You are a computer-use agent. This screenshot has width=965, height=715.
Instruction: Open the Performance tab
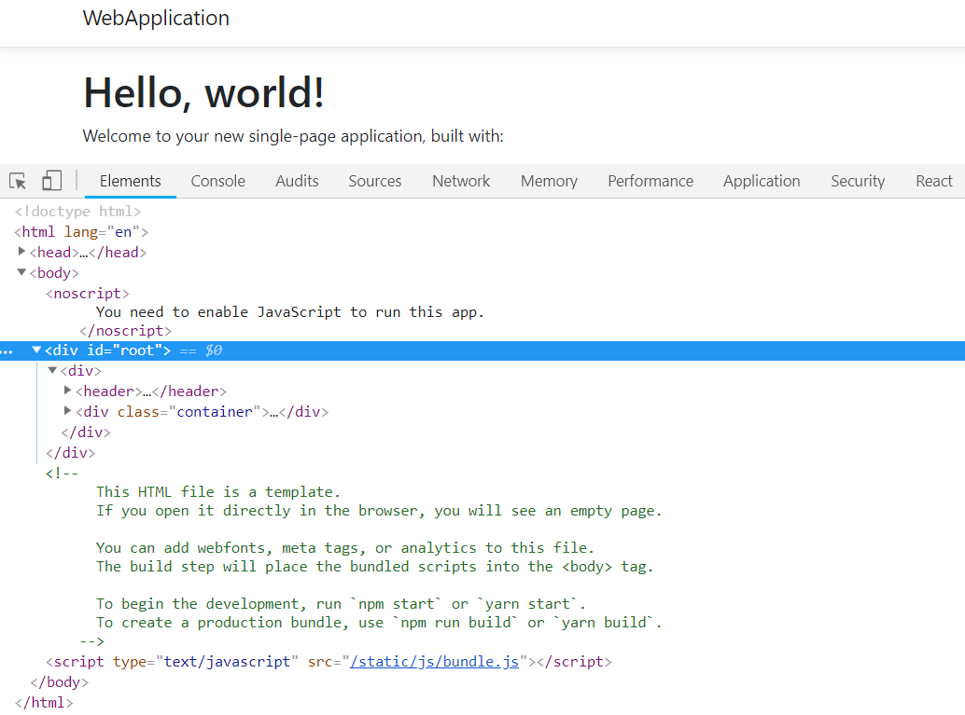pyautogui.click(x=650, y=181)
